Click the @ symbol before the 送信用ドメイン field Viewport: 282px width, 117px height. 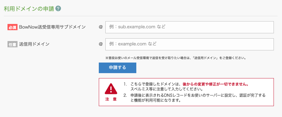click(x=101, y=44)
